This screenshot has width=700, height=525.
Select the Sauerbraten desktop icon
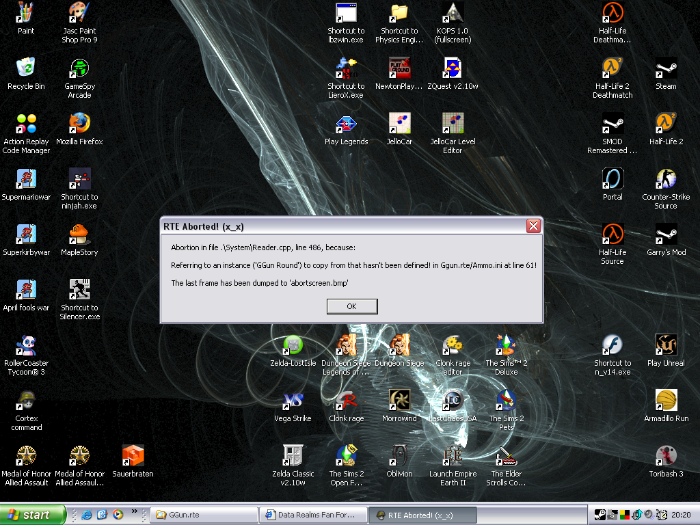click(133, 457)
